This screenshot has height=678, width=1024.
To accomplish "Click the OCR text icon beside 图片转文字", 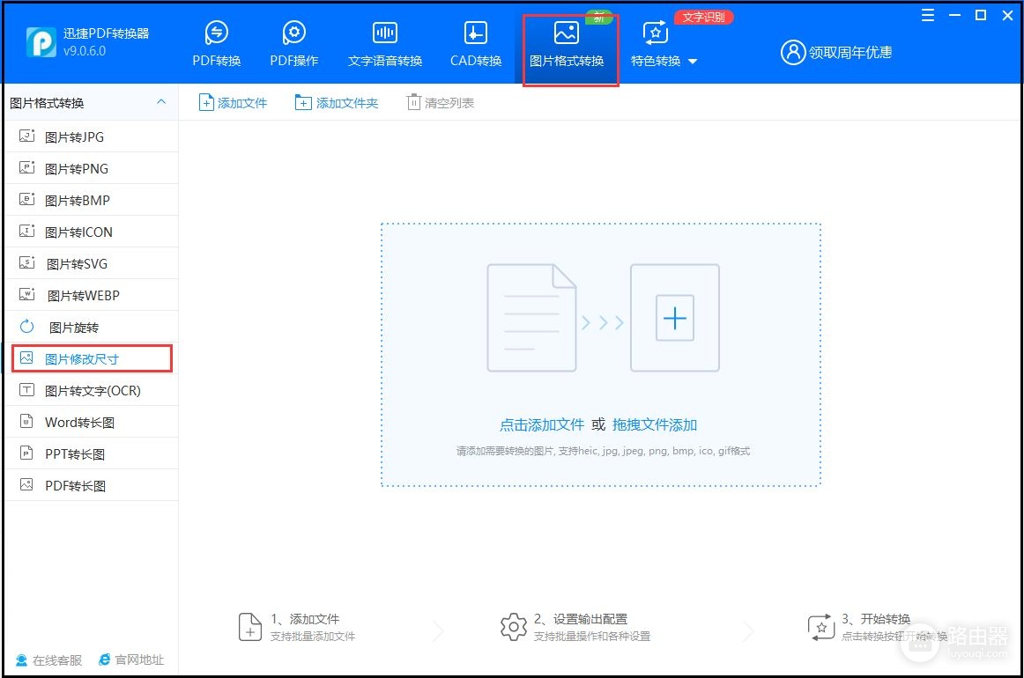I will point(26,389).
